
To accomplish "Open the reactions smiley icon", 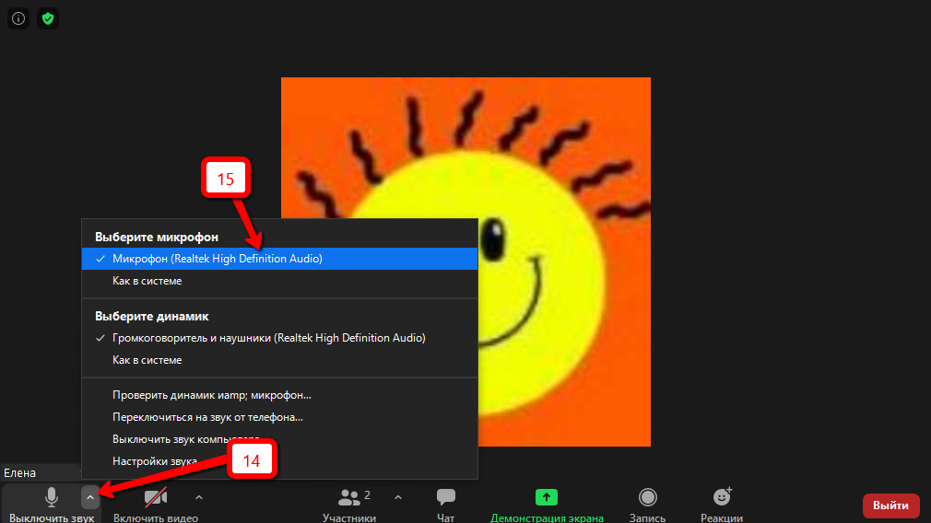I will (723, 497).
